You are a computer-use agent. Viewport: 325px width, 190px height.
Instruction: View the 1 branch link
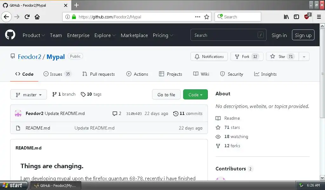click(64, 94)
